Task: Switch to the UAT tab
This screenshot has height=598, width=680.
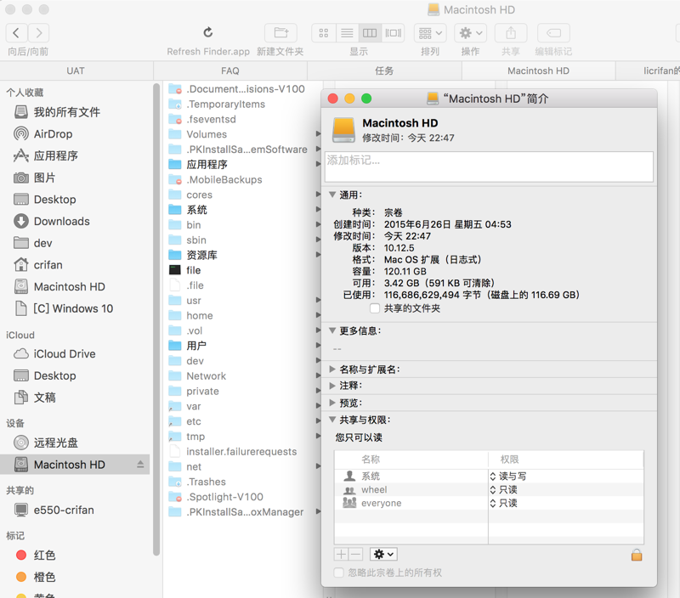Action: coord(76,71)
